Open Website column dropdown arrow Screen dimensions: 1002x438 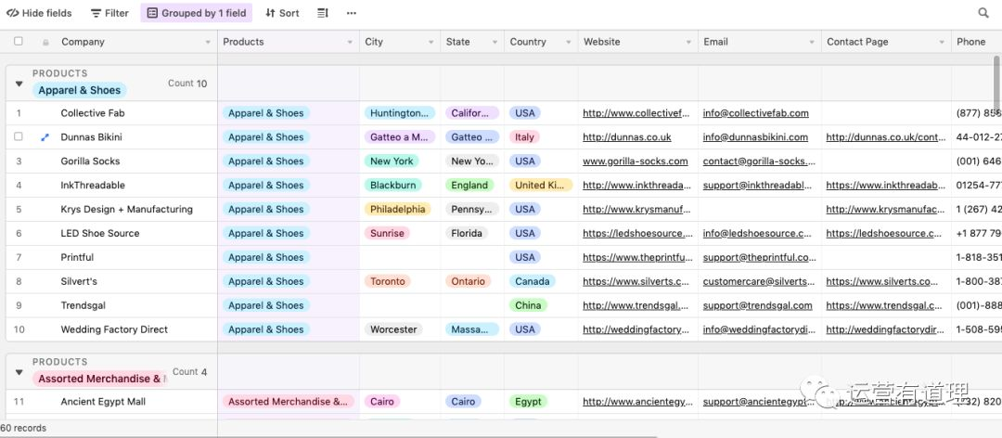click(x=688, y=42)
